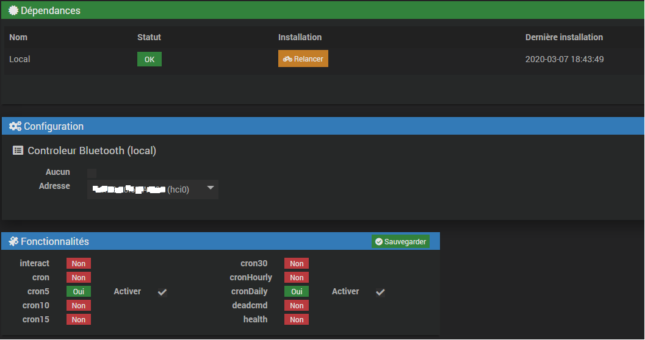This screenshot has height=340, width=645.
Task: Click the Dernière installation date value
Action: click(x=564, y=59)
